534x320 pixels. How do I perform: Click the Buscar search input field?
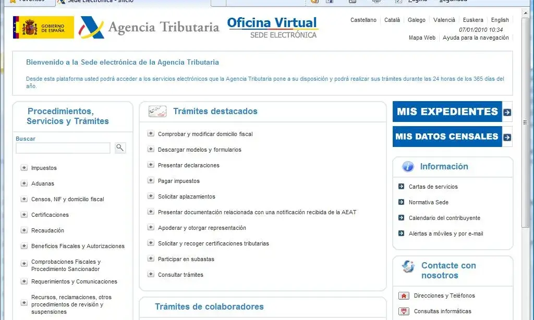pyautogui.click(x=63, y=148)
